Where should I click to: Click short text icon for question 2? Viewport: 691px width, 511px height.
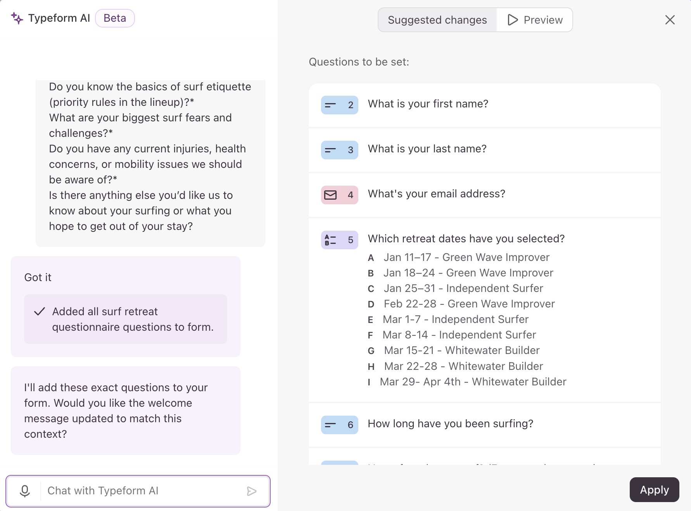[330, 105]
